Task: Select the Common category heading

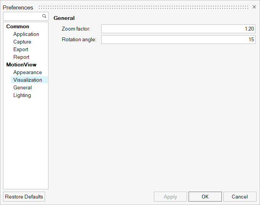Action: click(x=18, y=27)
